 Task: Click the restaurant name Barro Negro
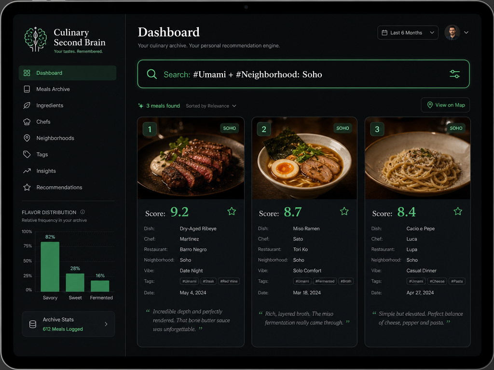193,250
